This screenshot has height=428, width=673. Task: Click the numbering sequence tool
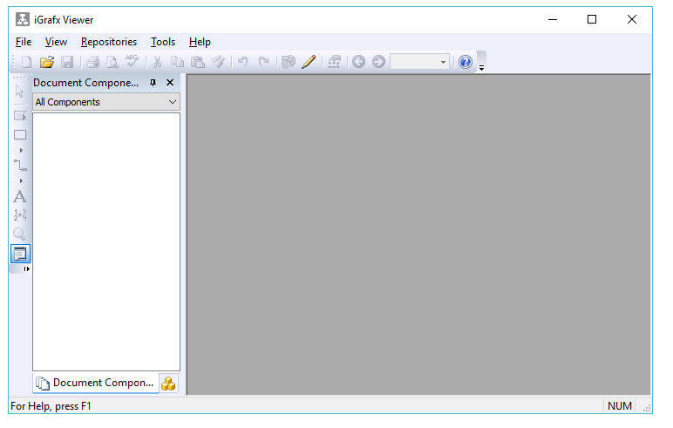click(20, 215)
